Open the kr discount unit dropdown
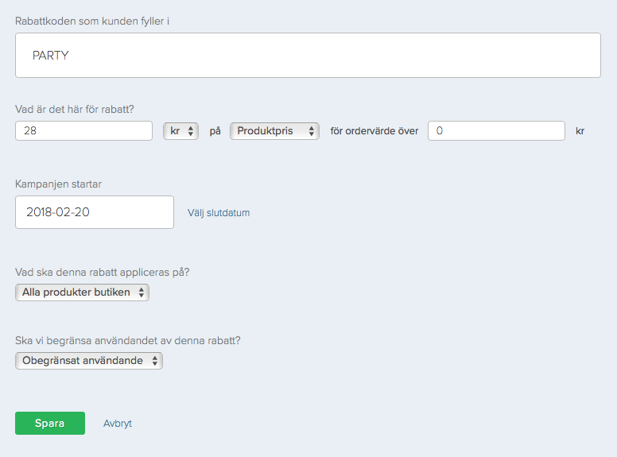 [180, 131]
